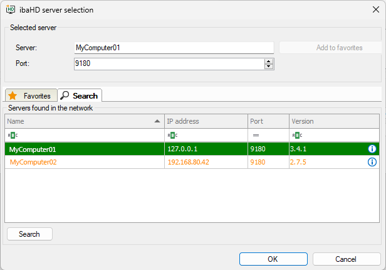
Task: Close the ibaHD server selection window
Action: coord(376,9)
